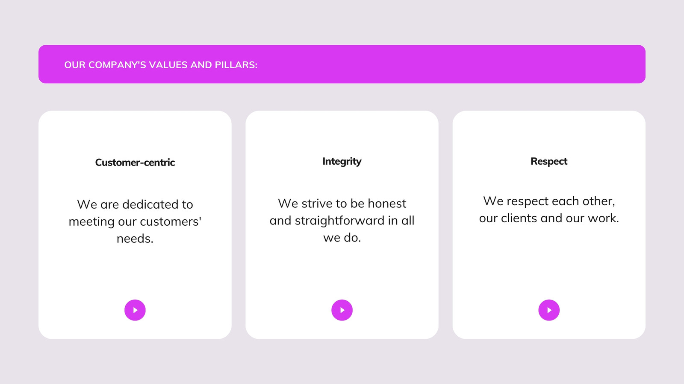Select the Customer-centric heading
Image resolution: width=684 pixels, height=384 pixels.
click(135, 163)
